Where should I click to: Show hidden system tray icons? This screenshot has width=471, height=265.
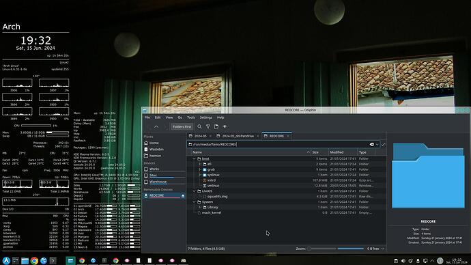click(x=432, y=261)
